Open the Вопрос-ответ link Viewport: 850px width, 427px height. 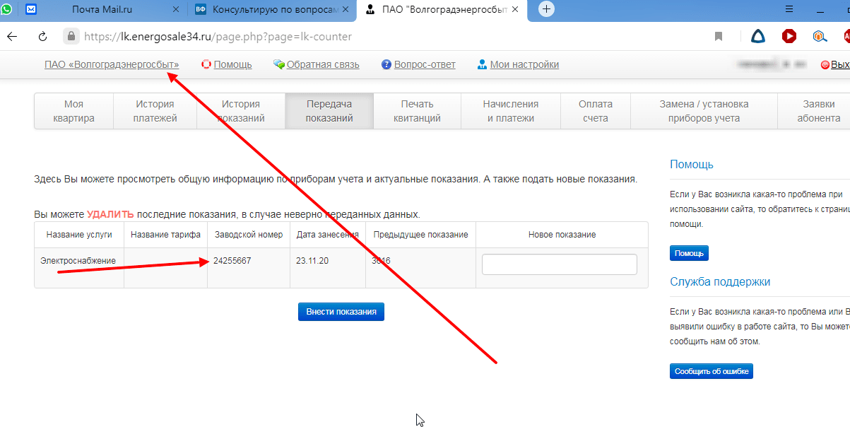point(425,64)
